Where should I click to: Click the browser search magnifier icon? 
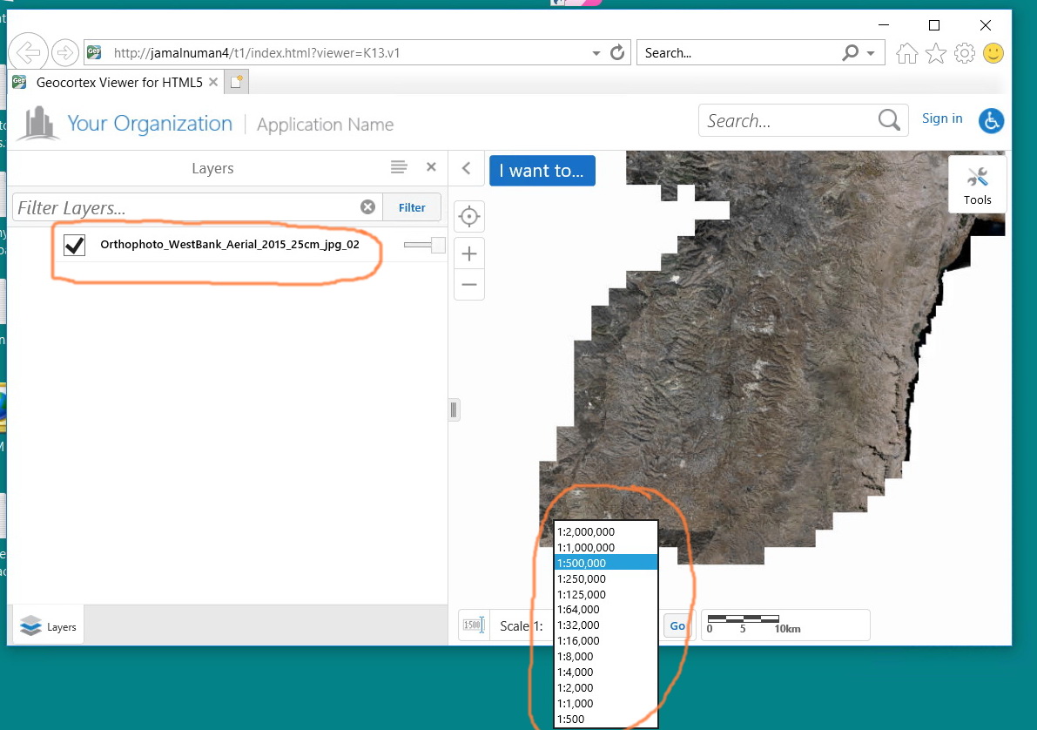tap(851, 52)
